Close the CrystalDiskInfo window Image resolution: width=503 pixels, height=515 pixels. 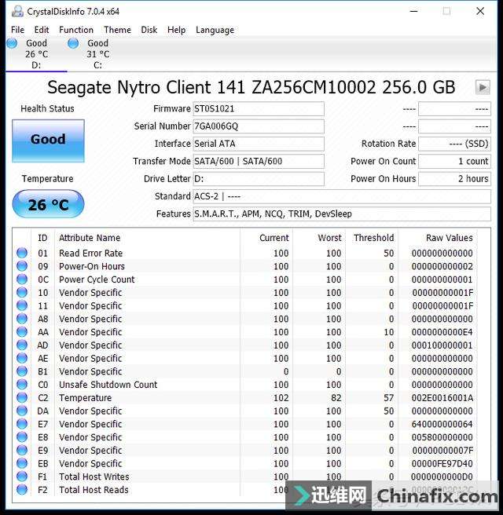tap(480, 12)
